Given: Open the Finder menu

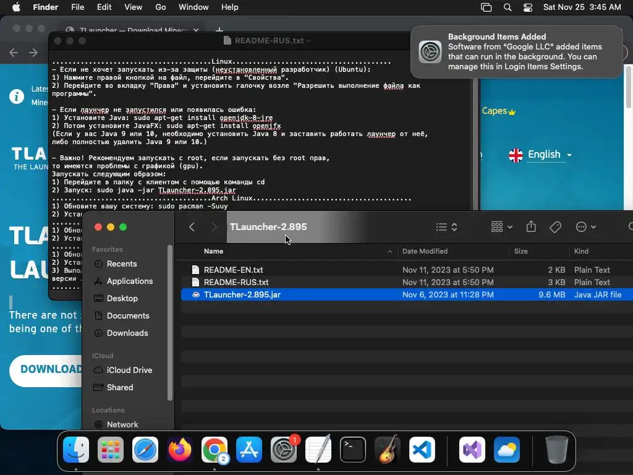Looking at the screenshot, I should 45,7.
